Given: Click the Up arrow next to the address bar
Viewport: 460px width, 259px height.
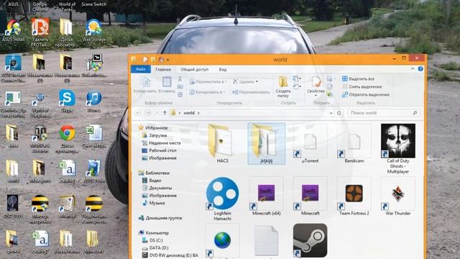Looking at the screenshot, I should tap(165, 113).
